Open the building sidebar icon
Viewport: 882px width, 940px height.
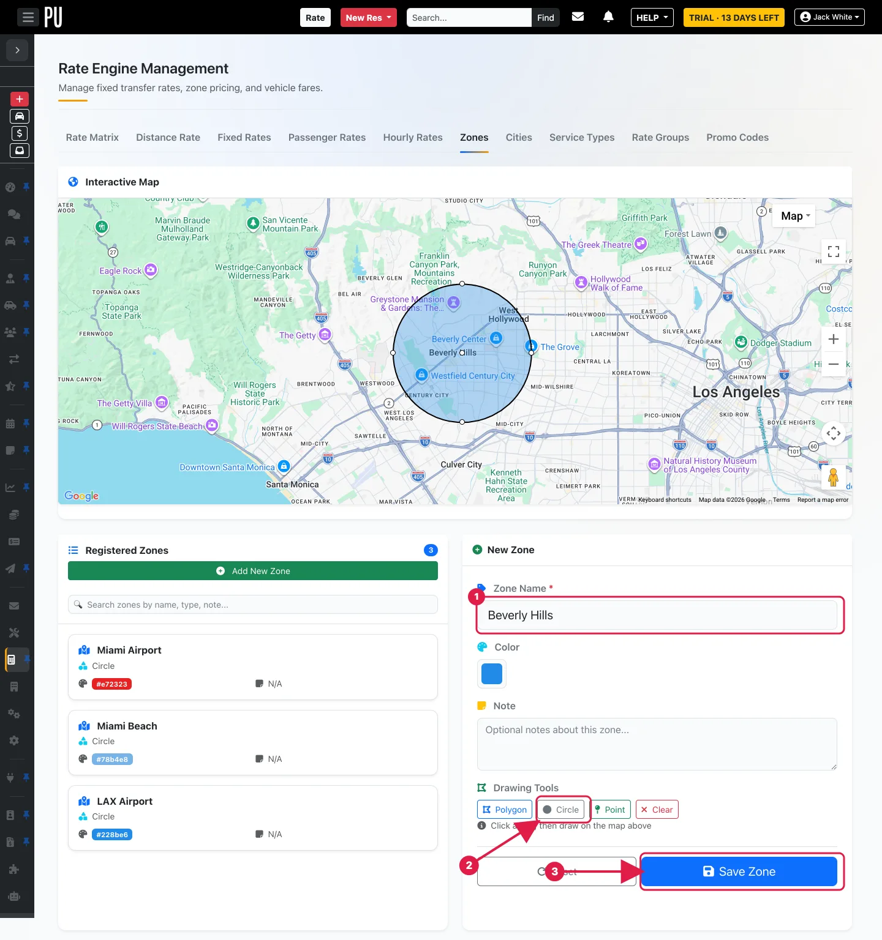click(x=13, y=687)
